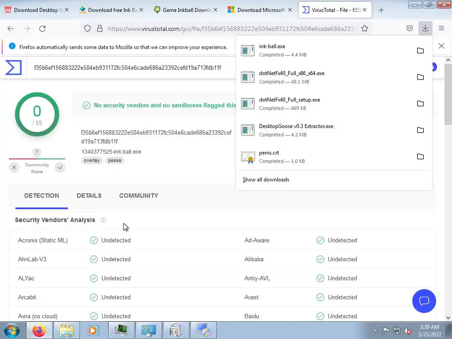This screenshot has width=452, height=339.
Task: Open folder containing DesktopGoose v0.3 Extractor.exe
Action: click(420, 130)
